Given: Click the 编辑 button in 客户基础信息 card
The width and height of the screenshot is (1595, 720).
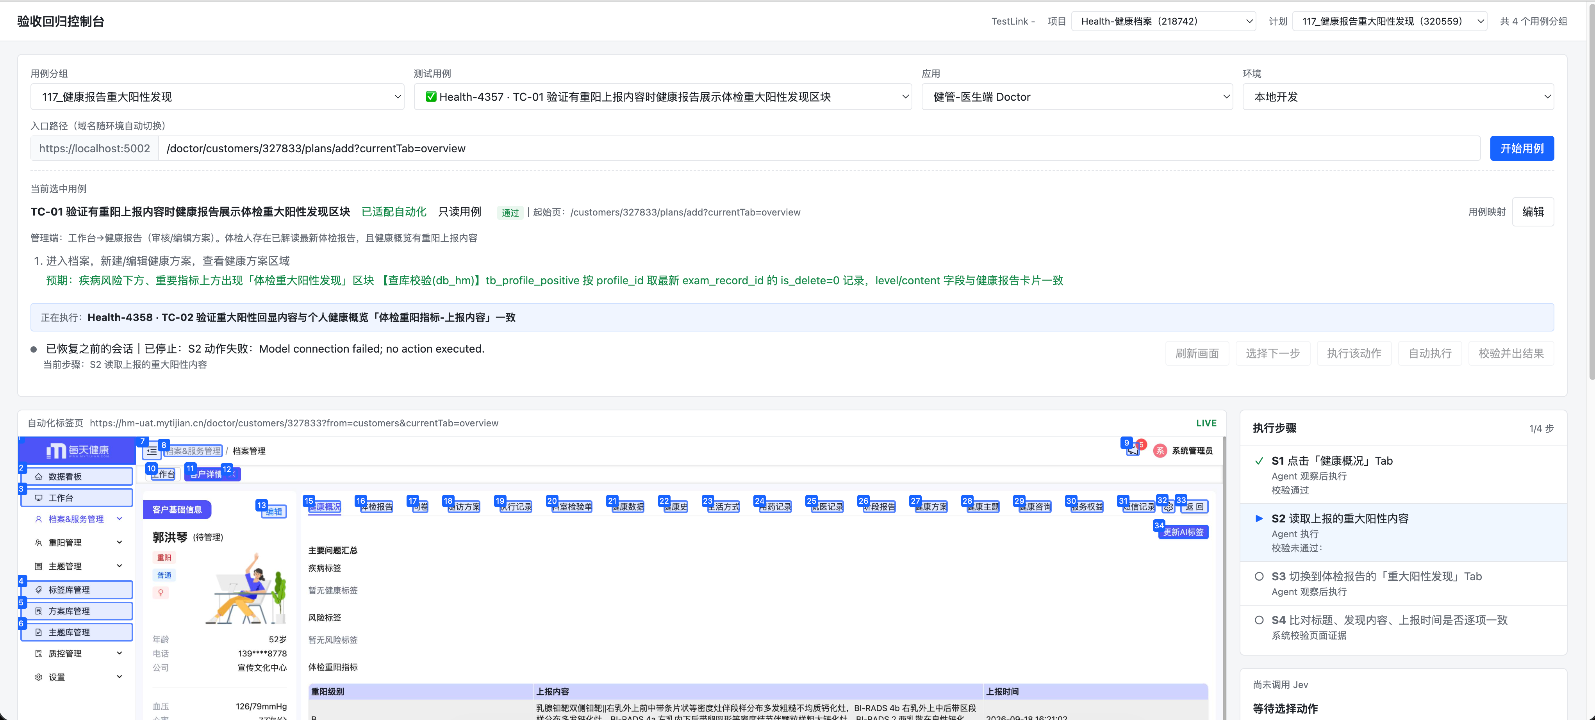Looking at the screenshot, I should coord(274,512).
